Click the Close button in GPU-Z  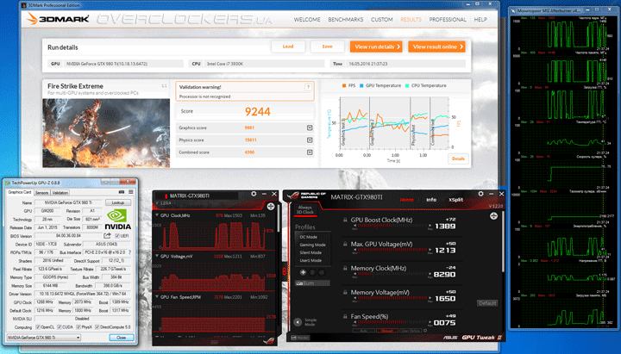(122, 338)
